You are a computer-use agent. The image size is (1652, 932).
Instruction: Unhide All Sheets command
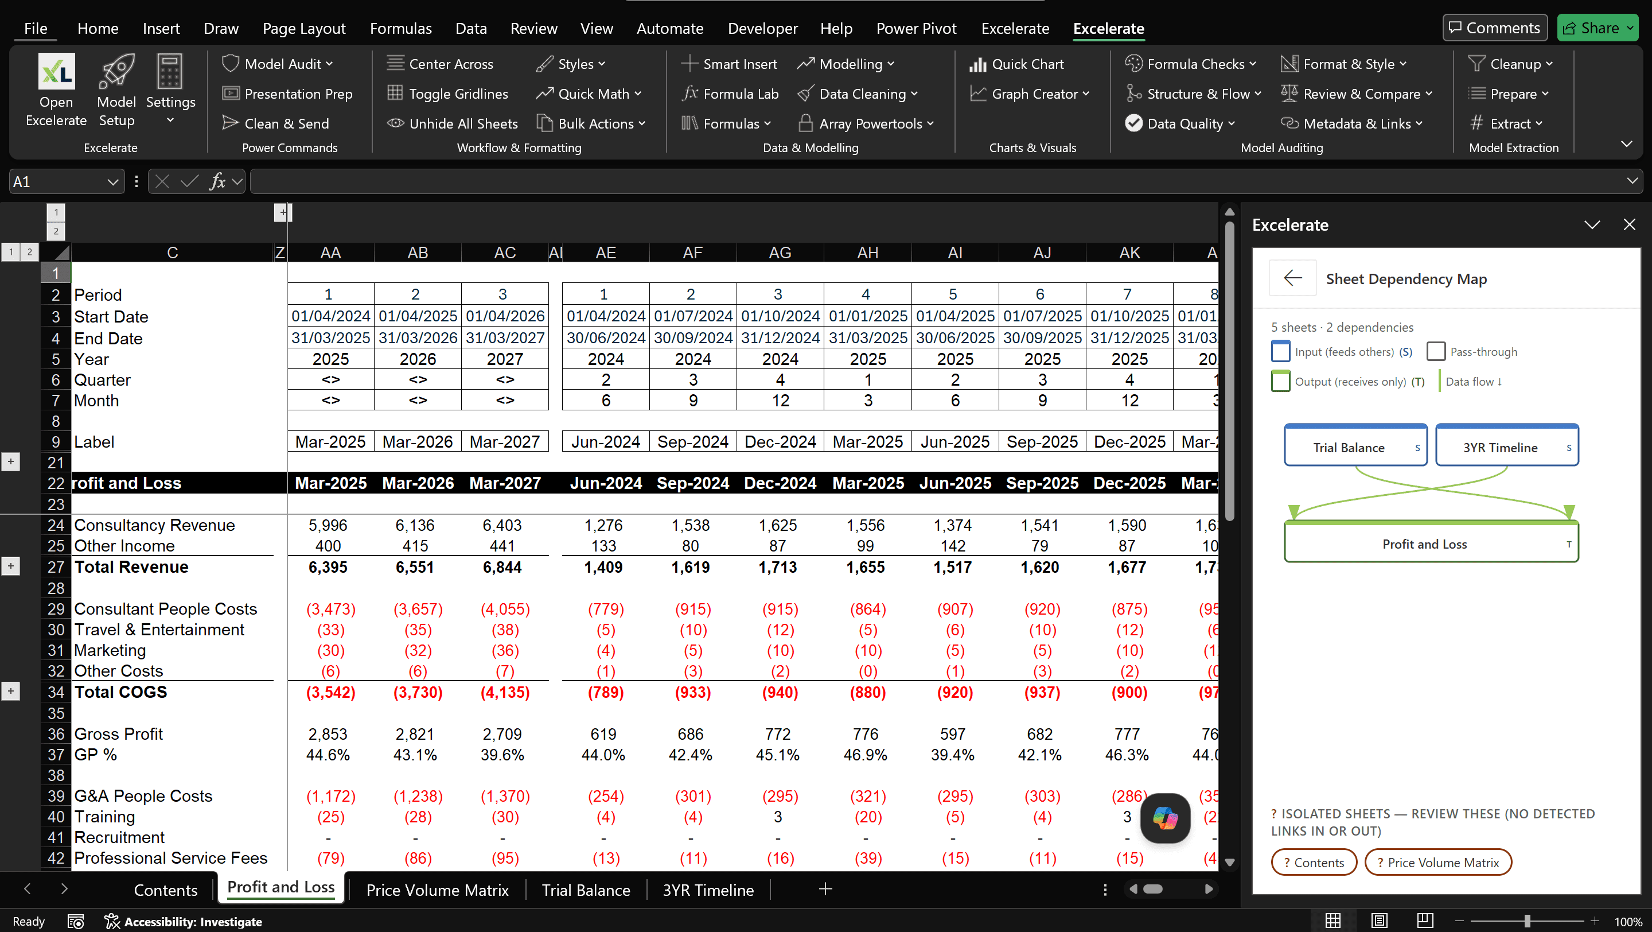pos(453,123)
